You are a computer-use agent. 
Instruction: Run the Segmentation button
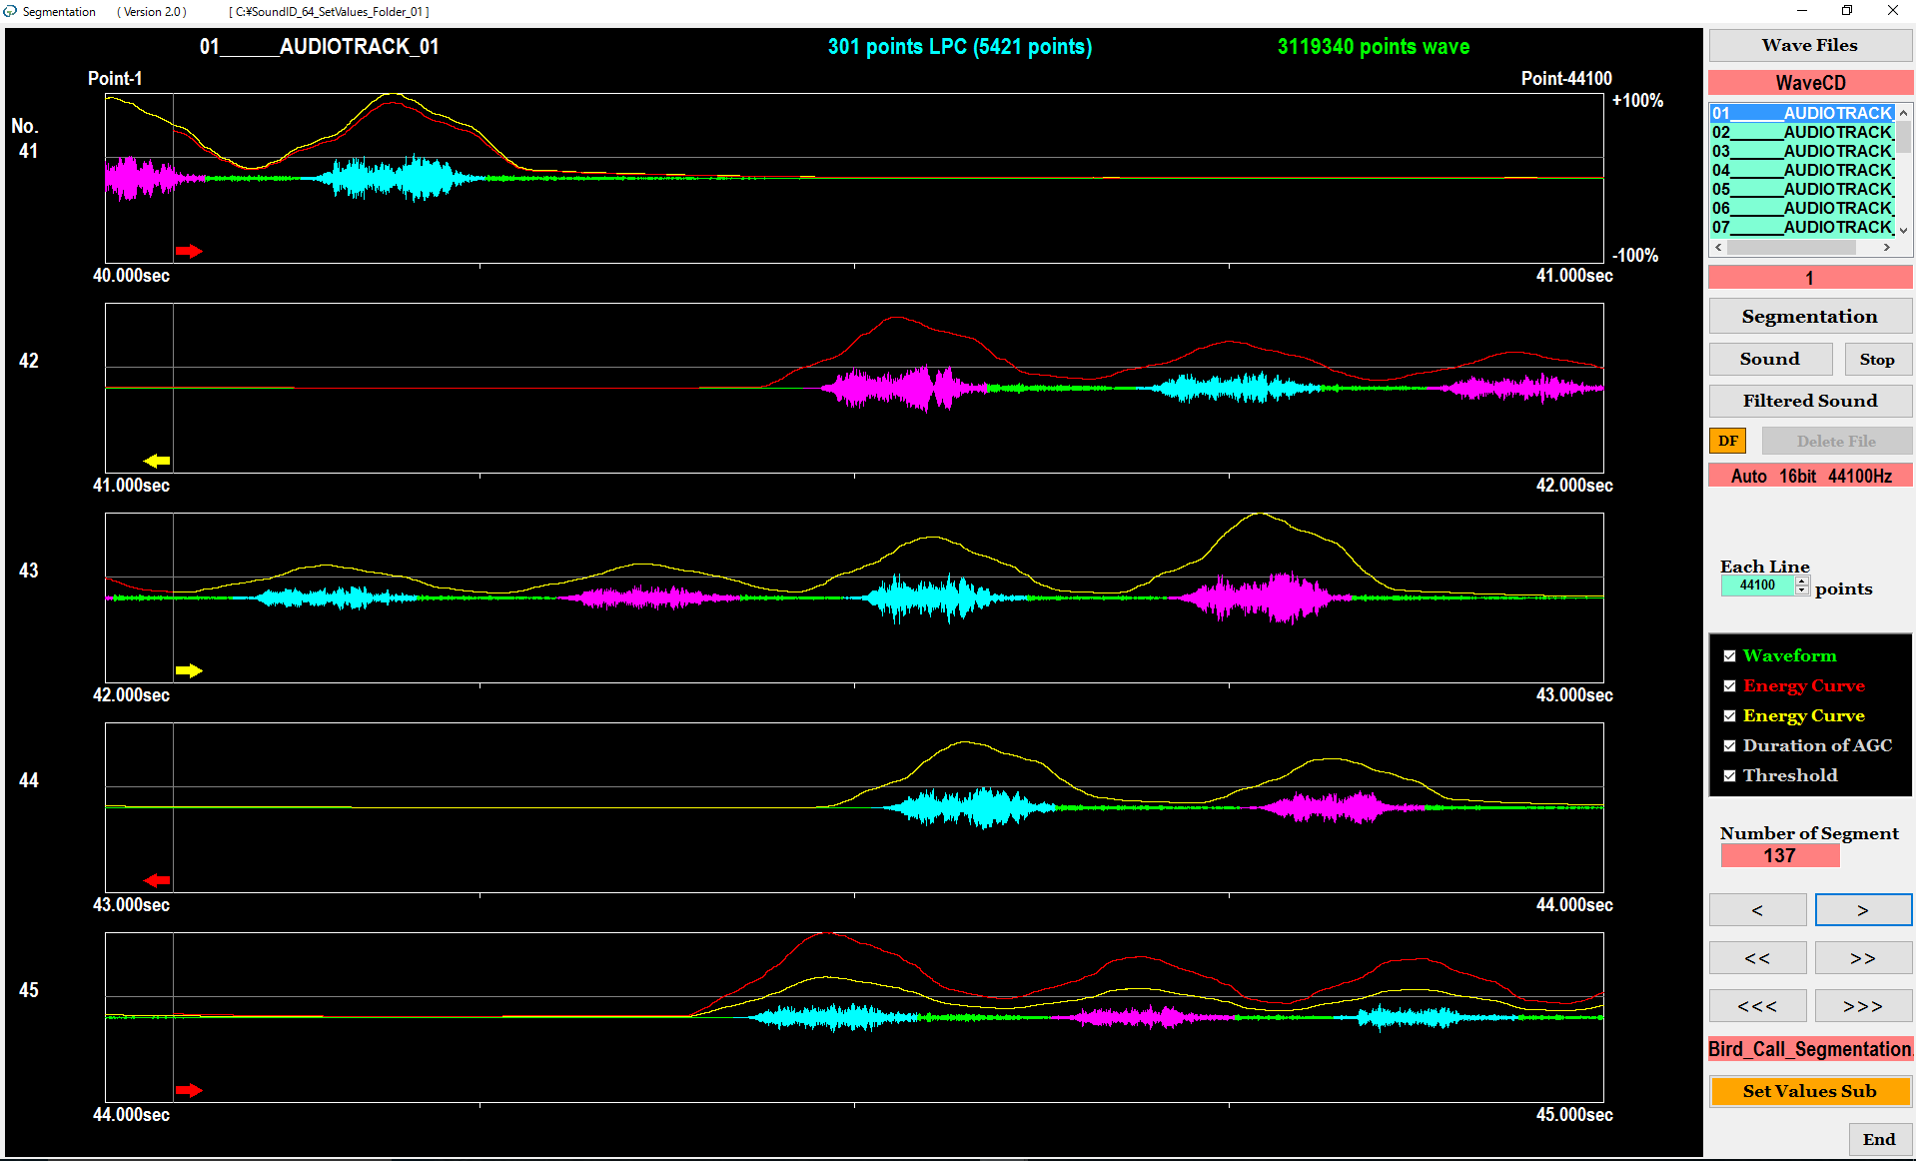(1809, 317)
